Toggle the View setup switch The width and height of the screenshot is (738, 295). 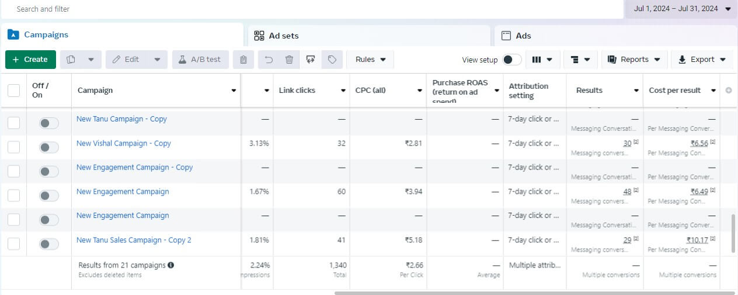pyautogui.click(x=512, y=60)
